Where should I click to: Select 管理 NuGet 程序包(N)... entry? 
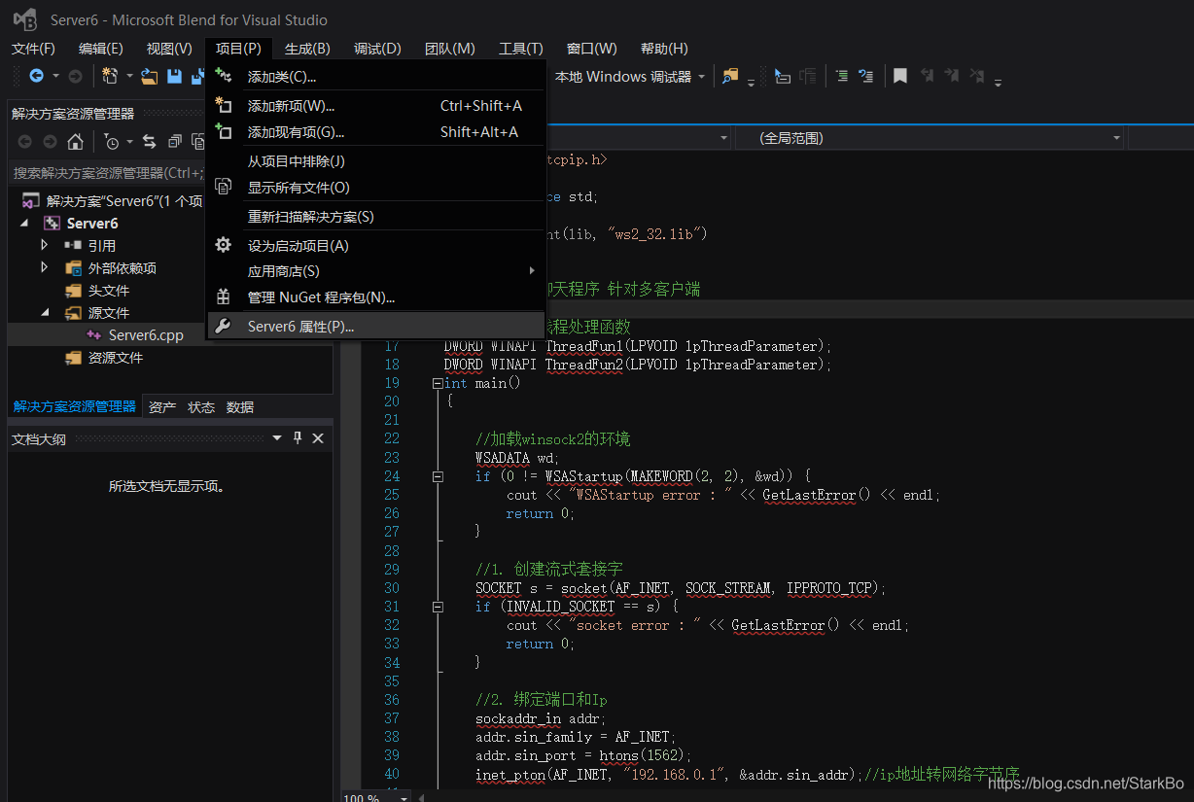point(376,297)
